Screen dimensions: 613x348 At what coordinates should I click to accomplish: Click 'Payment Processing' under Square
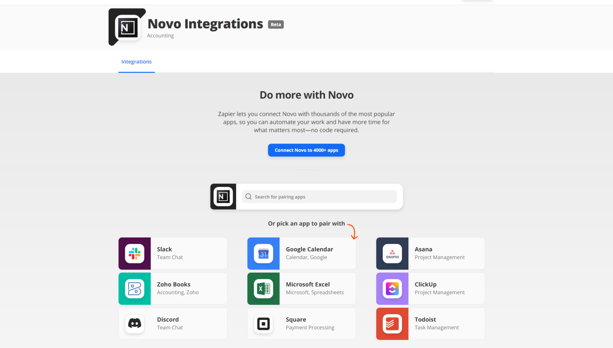[310, 327]
